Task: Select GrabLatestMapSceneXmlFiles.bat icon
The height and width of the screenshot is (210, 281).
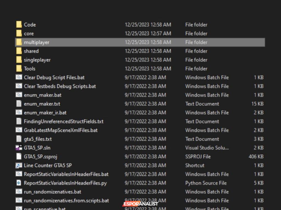Action: pos(19,130)
